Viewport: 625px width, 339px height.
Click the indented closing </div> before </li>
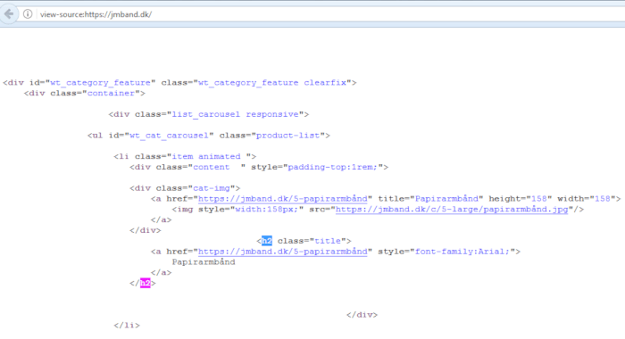click(x=362, y=315)
